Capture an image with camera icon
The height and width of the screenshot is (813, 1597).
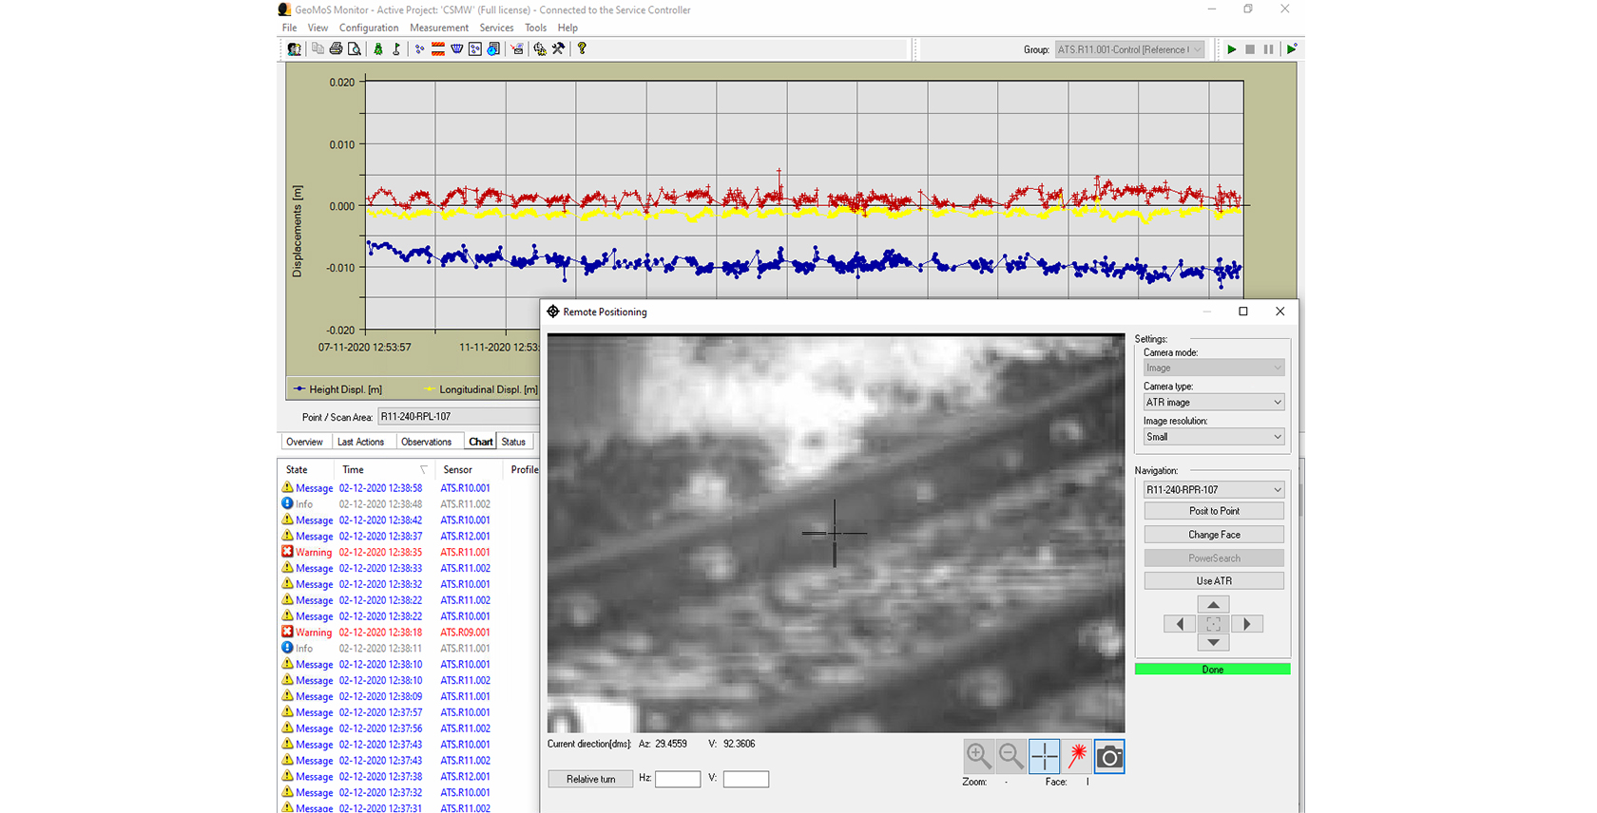tap(1109, 756)
